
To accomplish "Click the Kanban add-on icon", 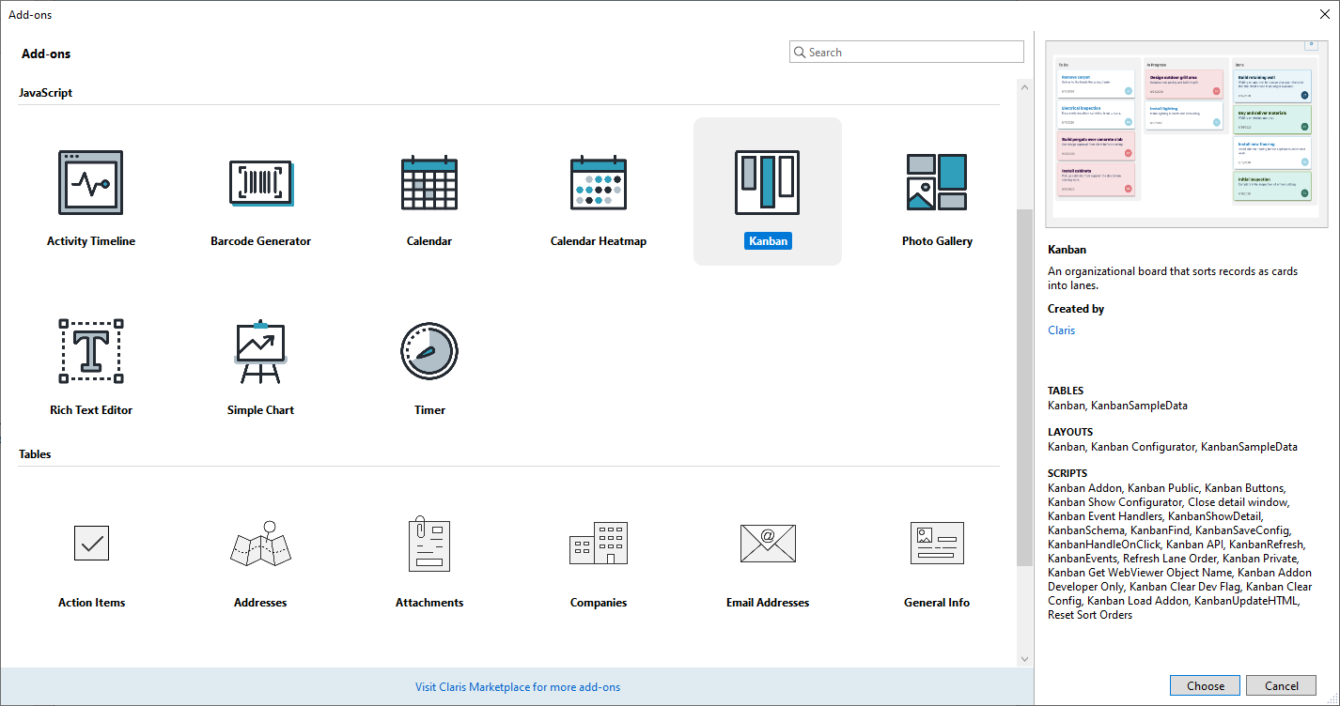I will pos(768,183).
